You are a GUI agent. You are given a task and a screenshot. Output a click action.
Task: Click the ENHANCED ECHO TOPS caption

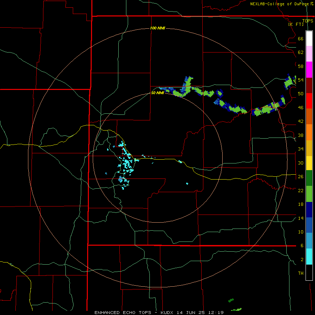click(123, 313)
